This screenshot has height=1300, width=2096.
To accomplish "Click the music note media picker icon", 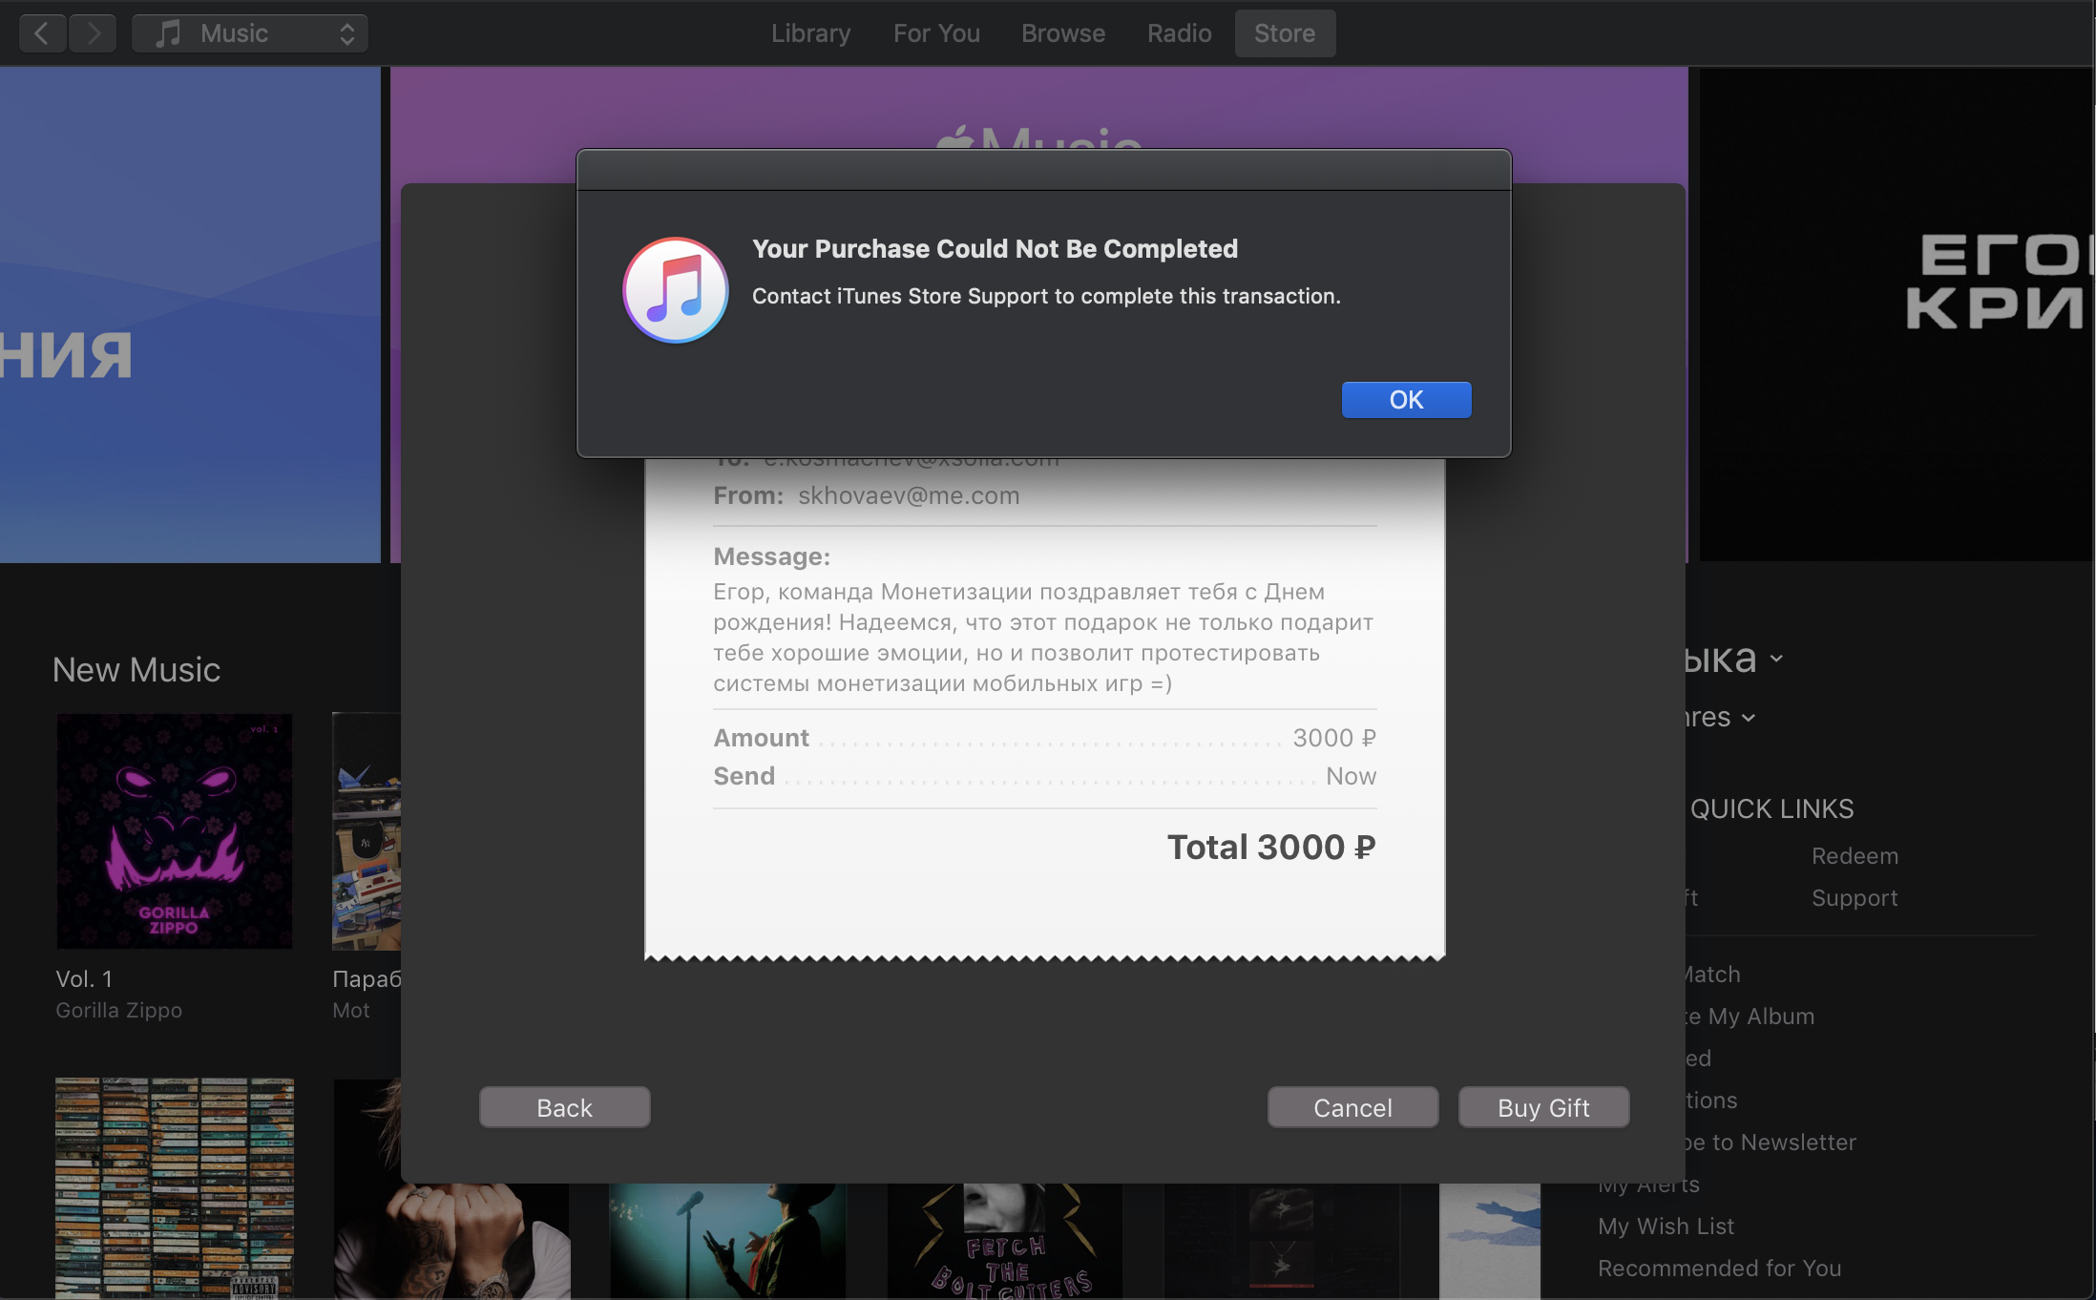I will click(x=168, y=33).
